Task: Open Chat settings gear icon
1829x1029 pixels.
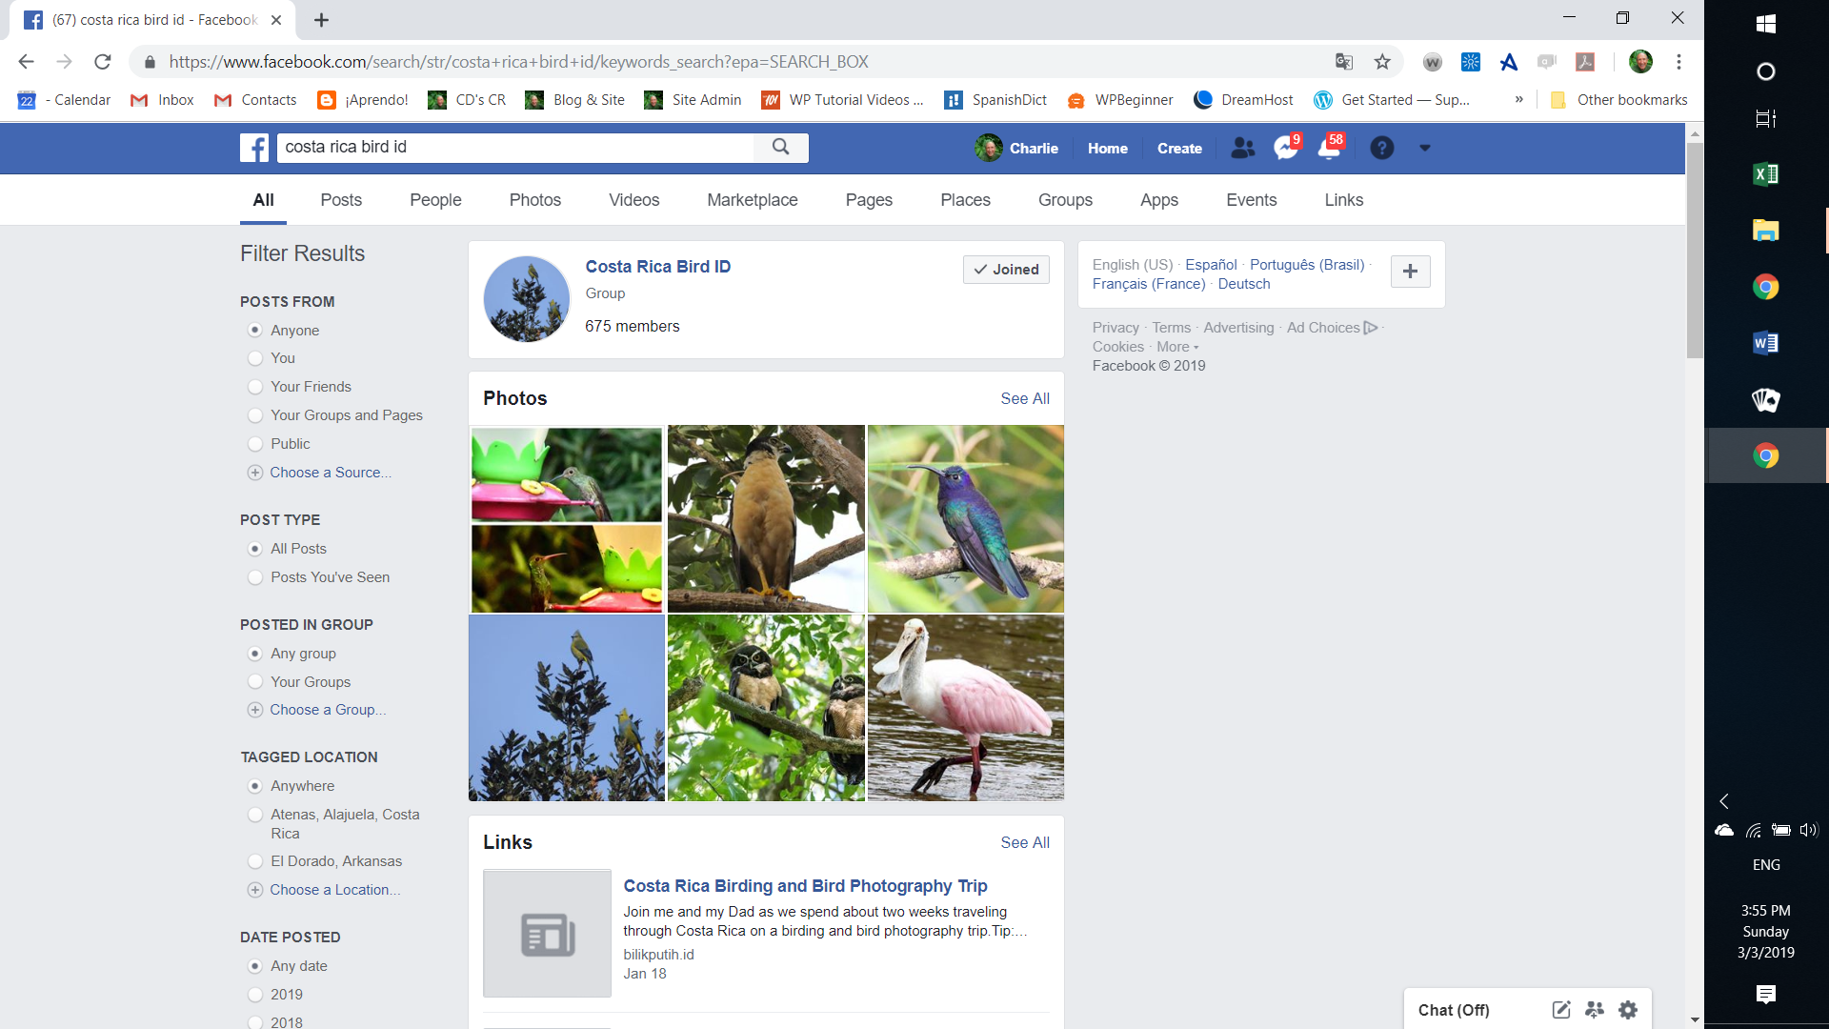Action: (1628, 1010)
